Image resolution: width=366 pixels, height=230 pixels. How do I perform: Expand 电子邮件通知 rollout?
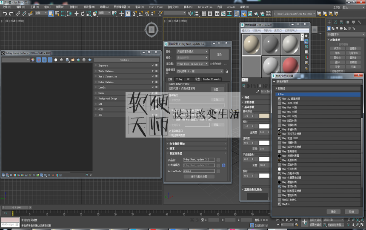197,144
